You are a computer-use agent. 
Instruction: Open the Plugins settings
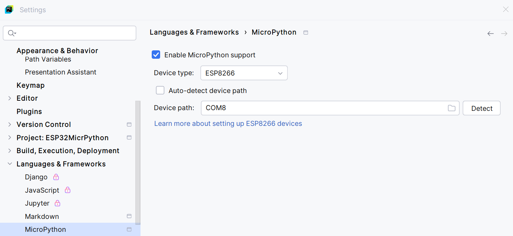tap(29, 112)
